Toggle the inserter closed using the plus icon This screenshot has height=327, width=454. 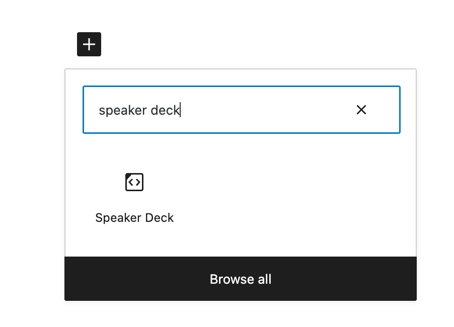(x=89, y=44)
